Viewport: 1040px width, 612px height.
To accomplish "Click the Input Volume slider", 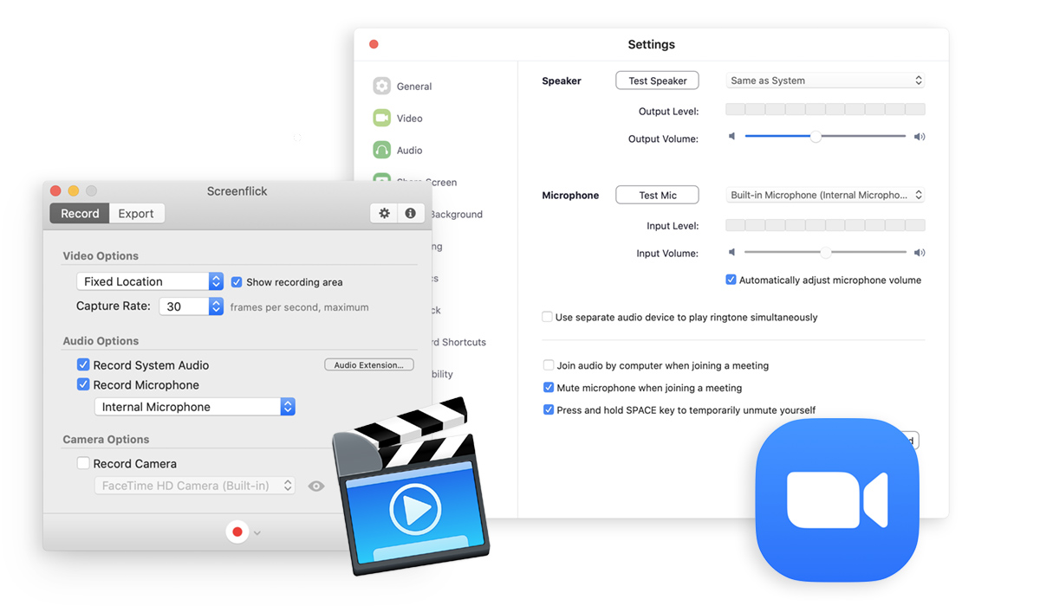I will click(825, 253).
